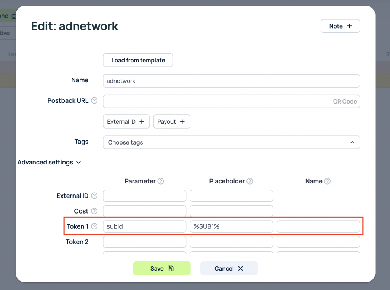
Task: Save the adnetwork settings
Action: point(161,268)
